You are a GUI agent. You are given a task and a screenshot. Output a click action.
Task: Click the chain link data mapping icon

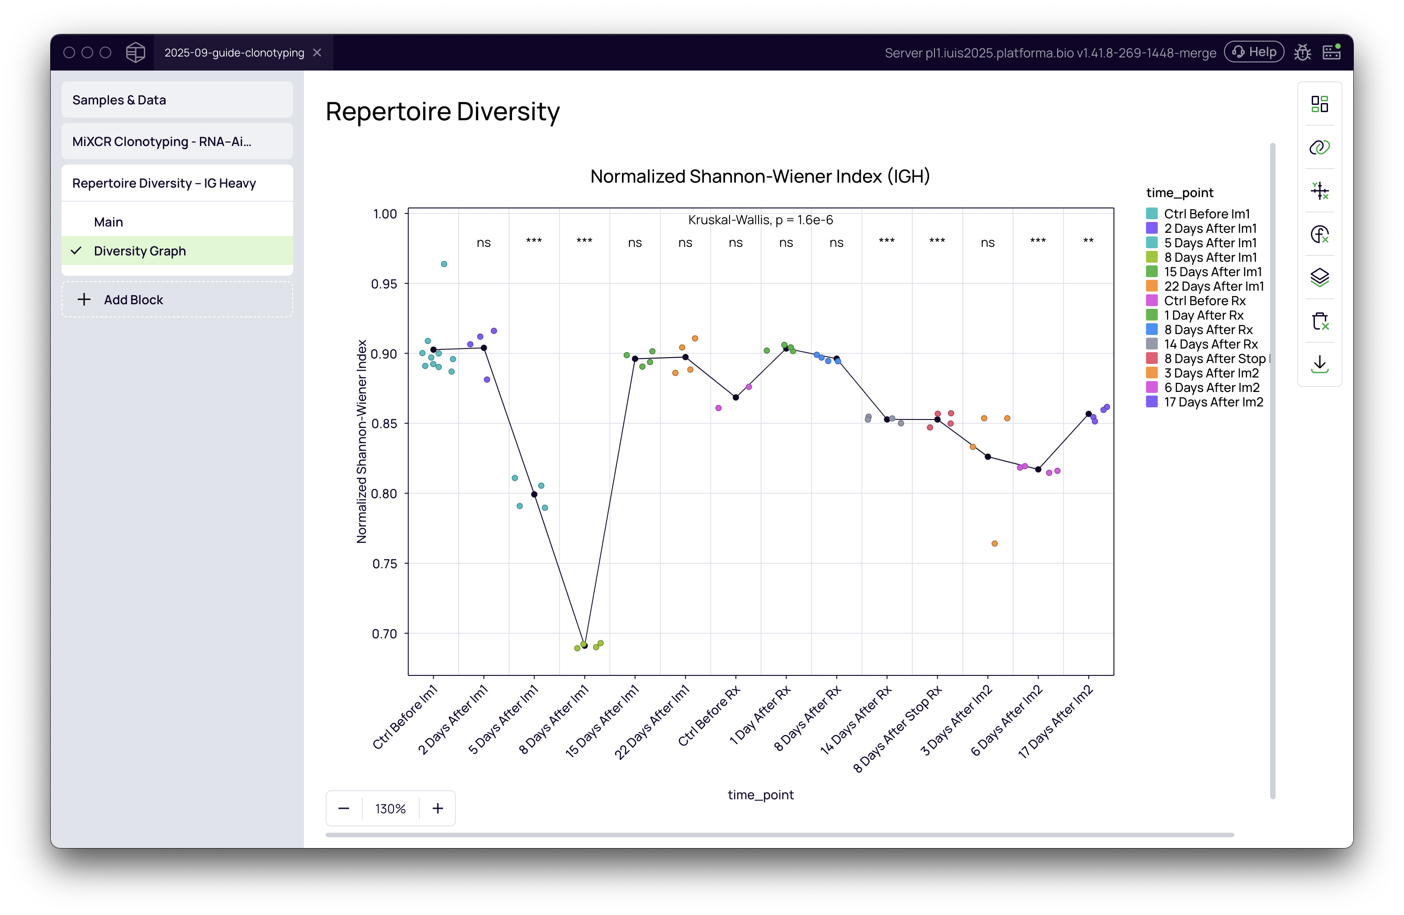pos(1319,147)
